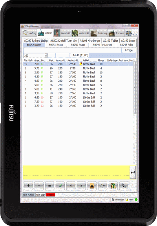Click the 6 Tage field

click(x=129, y=50)
